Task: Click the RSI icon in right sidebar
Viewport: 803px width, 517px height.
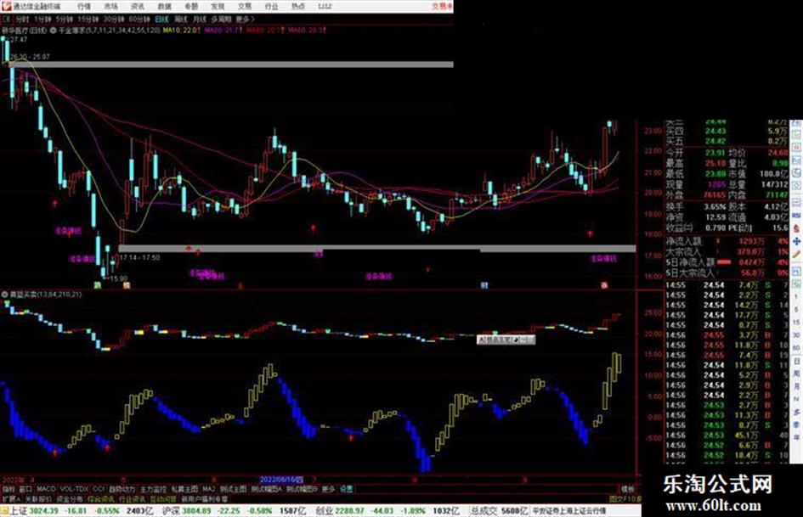Action: tap(797, 216)
